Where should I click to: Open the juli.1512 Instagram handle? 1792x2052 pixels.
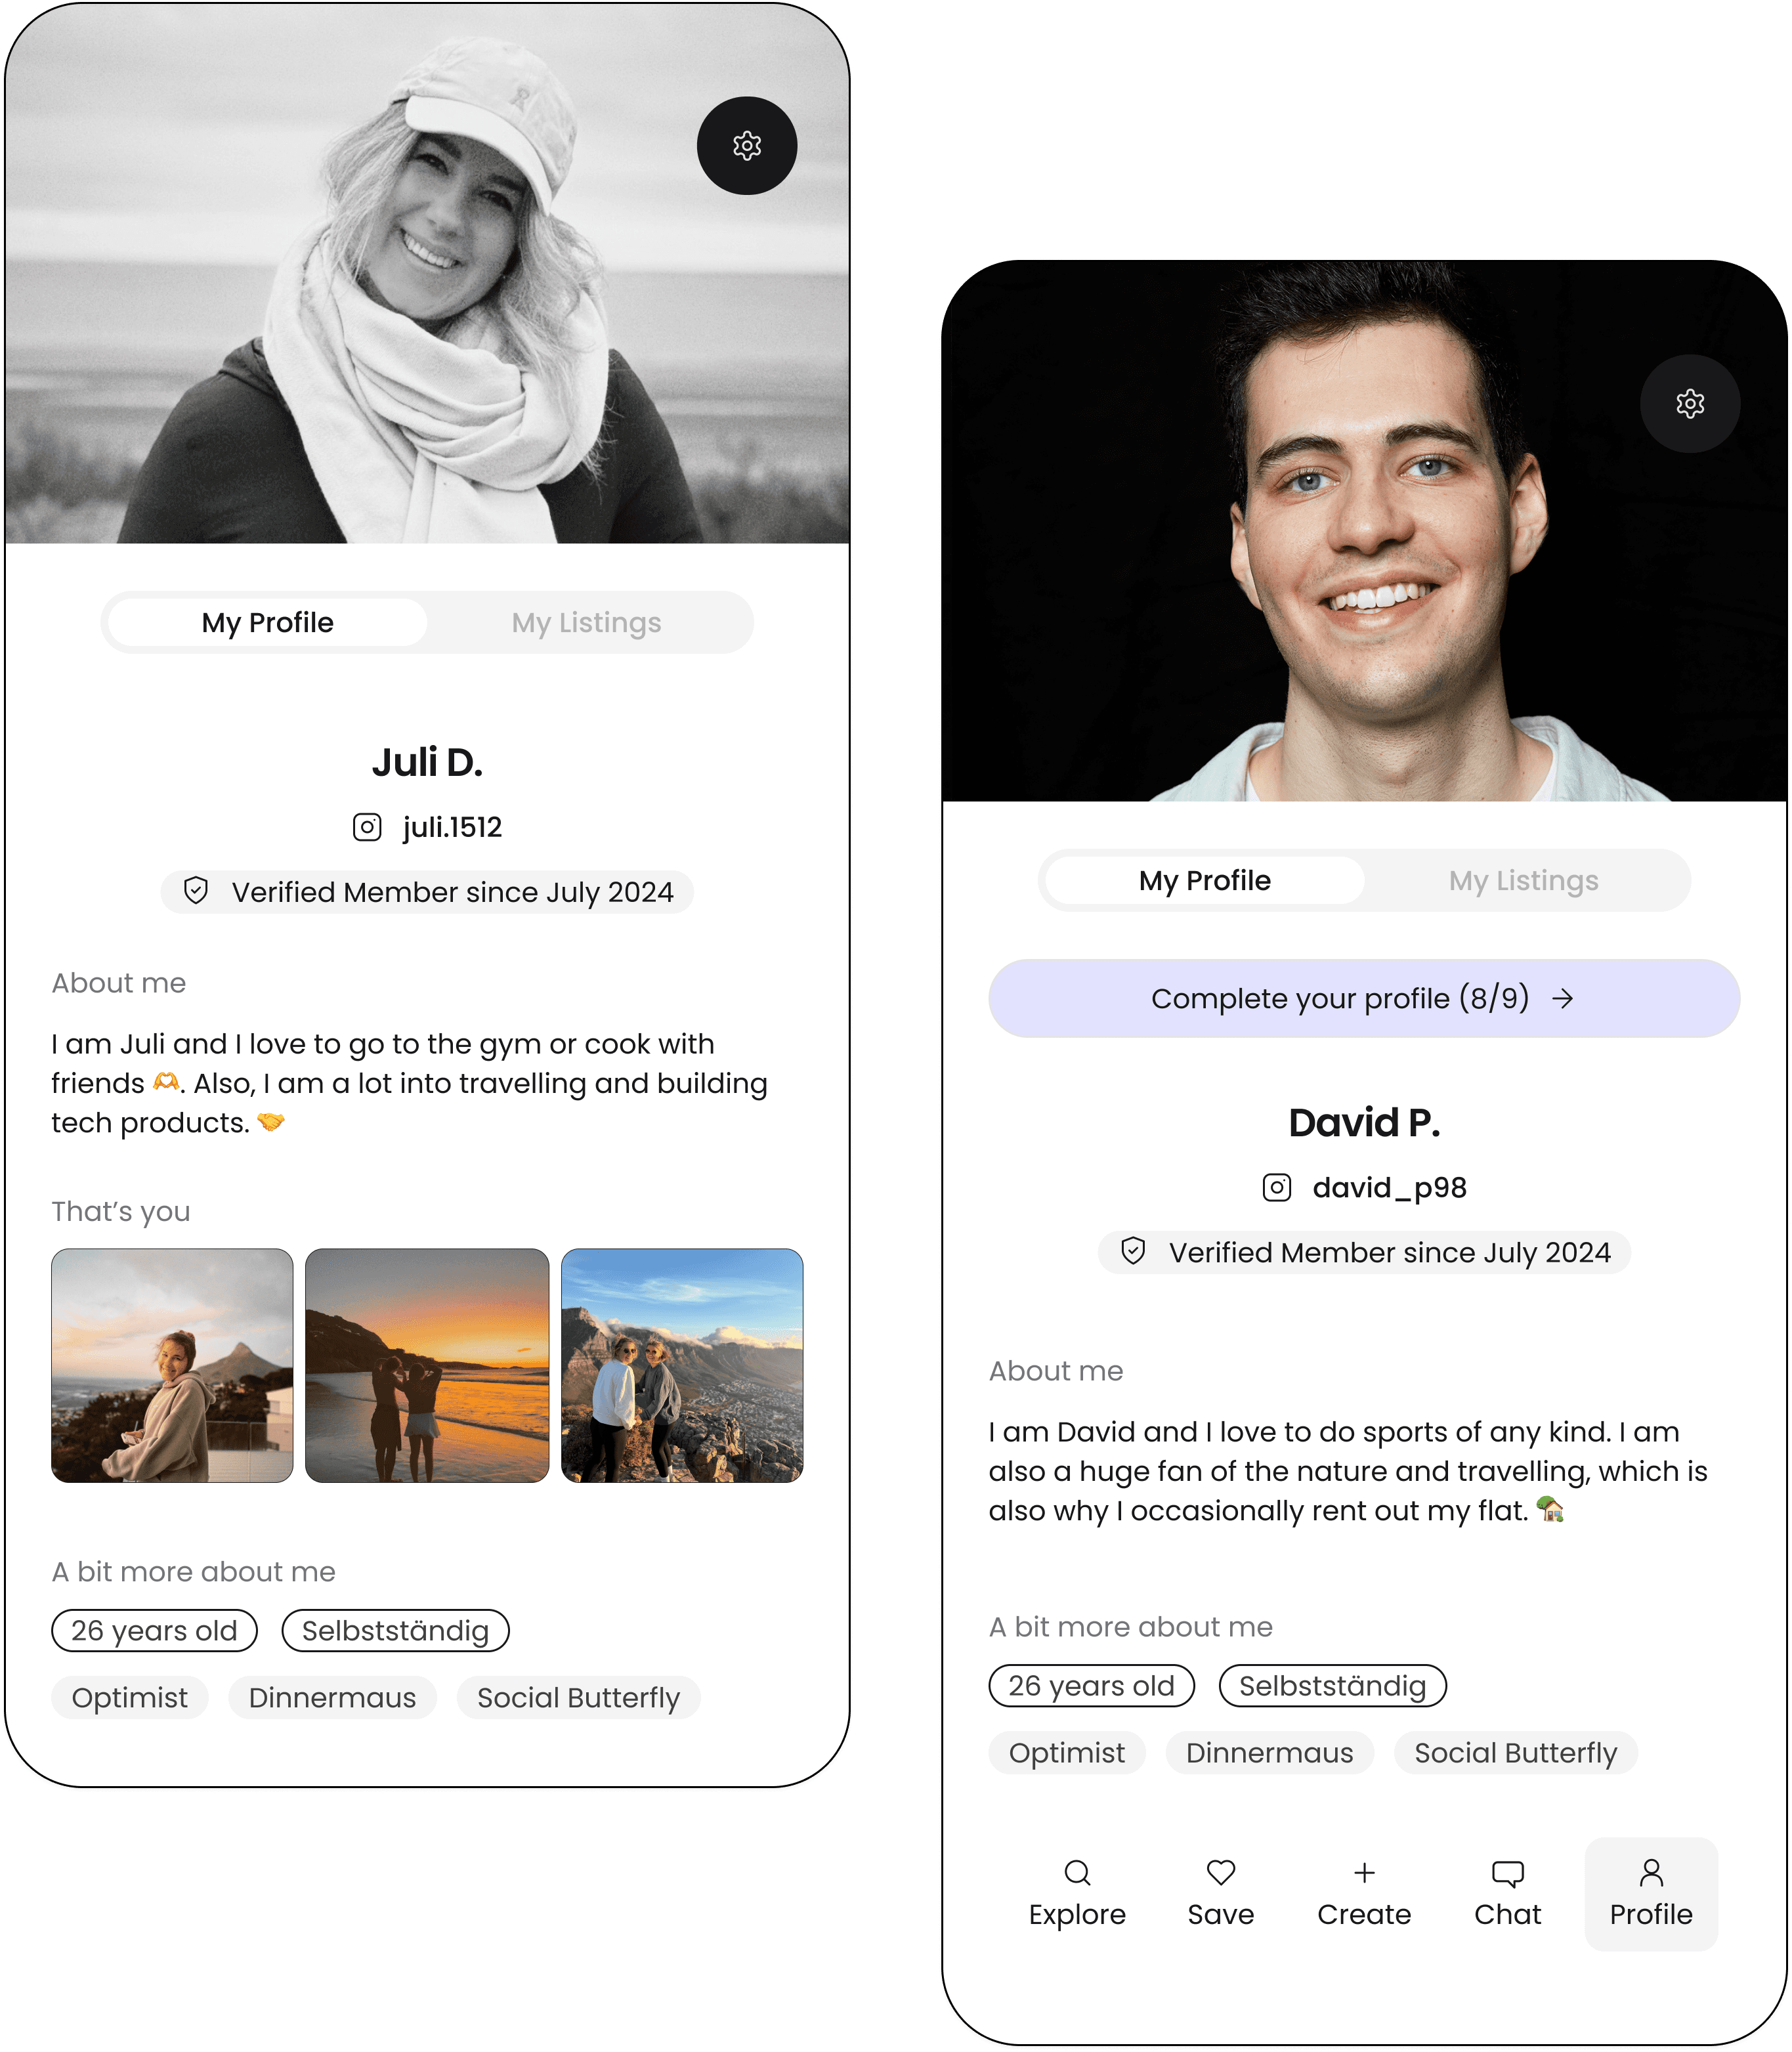tap(452, 827)
